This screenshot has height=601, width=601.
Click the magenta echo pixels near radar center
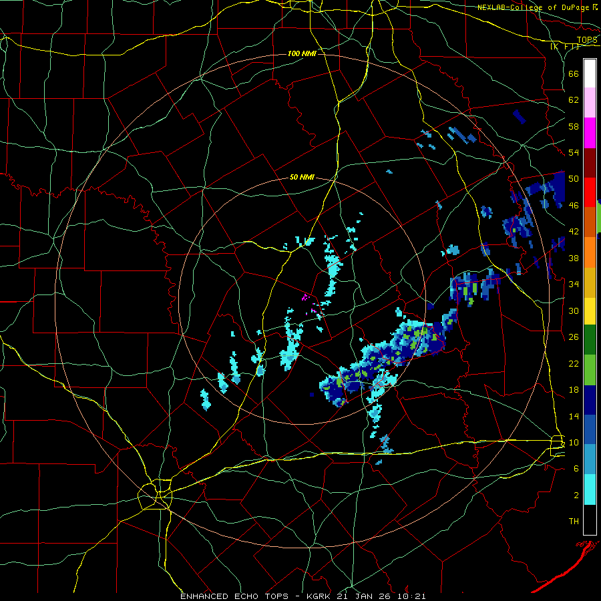click(x=305, y=297)
